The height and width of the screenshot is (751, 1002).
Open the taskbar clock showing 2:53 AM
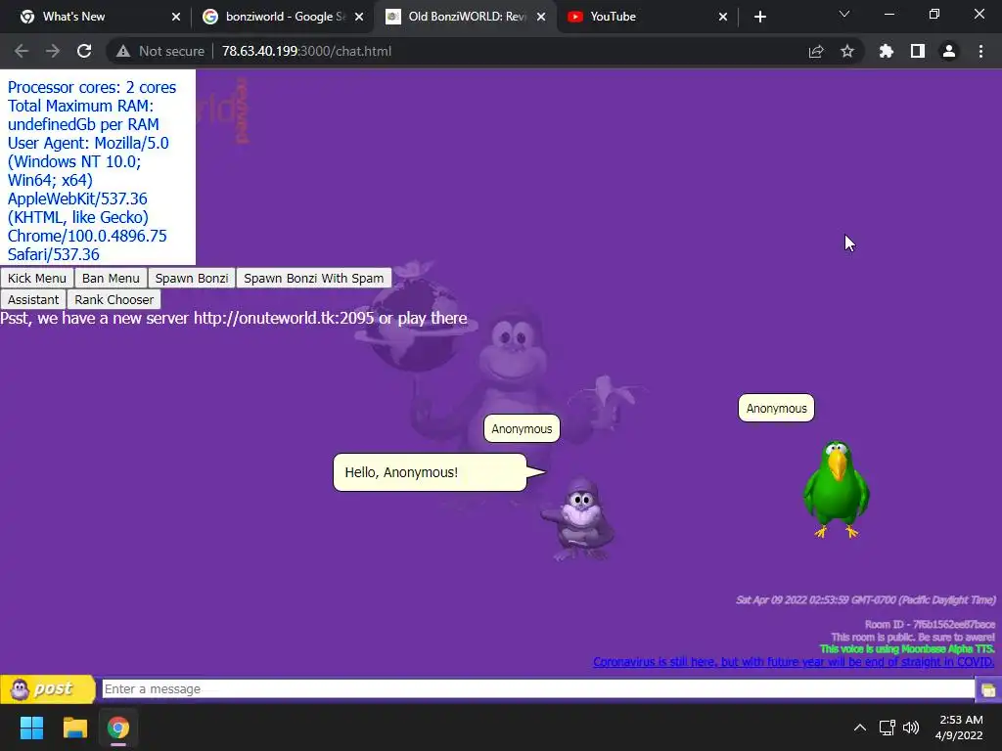click(959, 728)
